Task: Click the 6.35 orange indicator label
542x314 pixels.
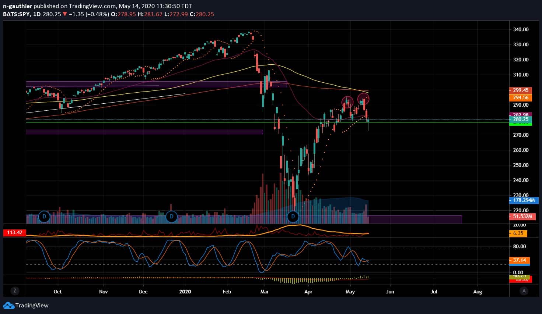Action: point(518,233)
